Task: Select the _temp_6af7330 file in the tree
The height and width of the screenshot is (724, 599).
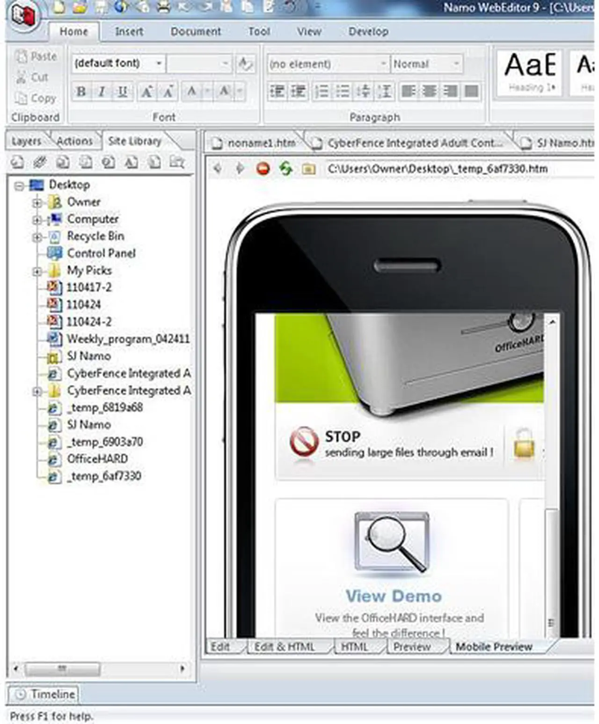Action: click(94, 476)
